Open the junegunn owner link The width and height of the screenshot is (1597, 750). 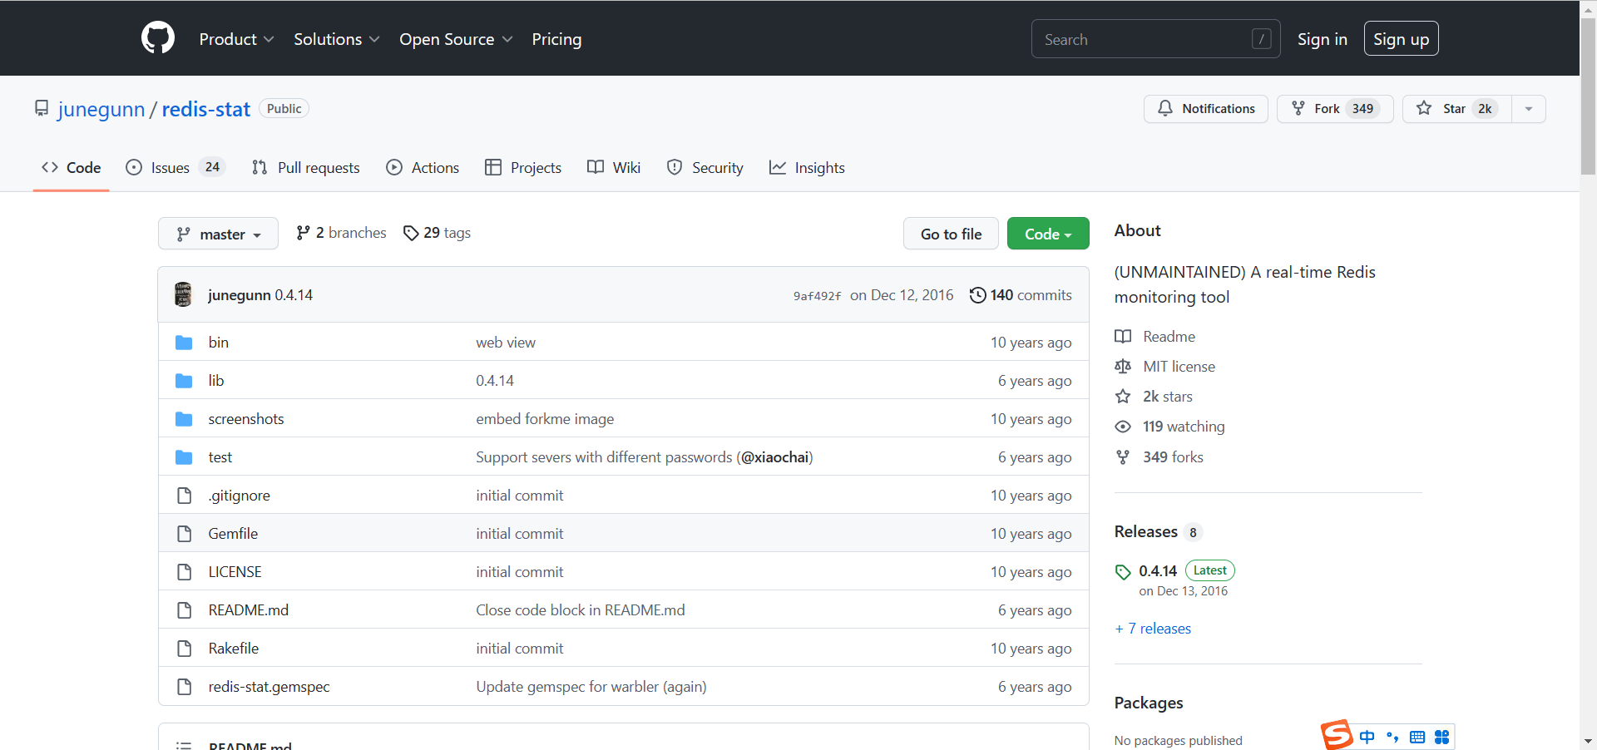coord(101,109)
